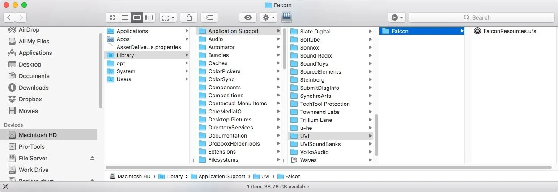Switch to column view
This screenshot has width=558, height=192.
pos(137,17)
